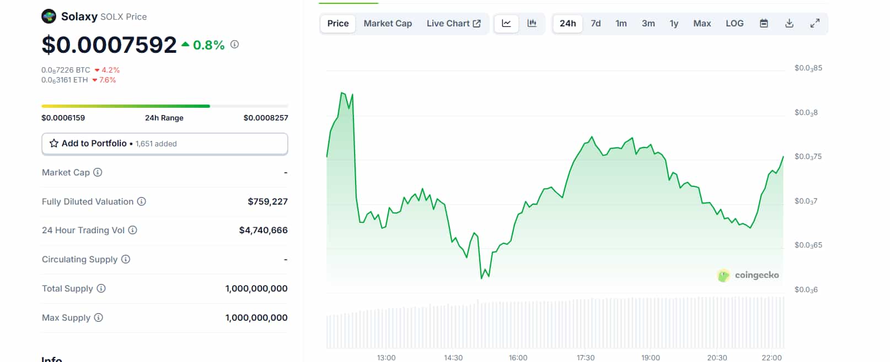Image resolution: width=890 pixels, height=362 pixels.
Task: Click the $0.0007592 price value
Action: (x=109, y=45)
